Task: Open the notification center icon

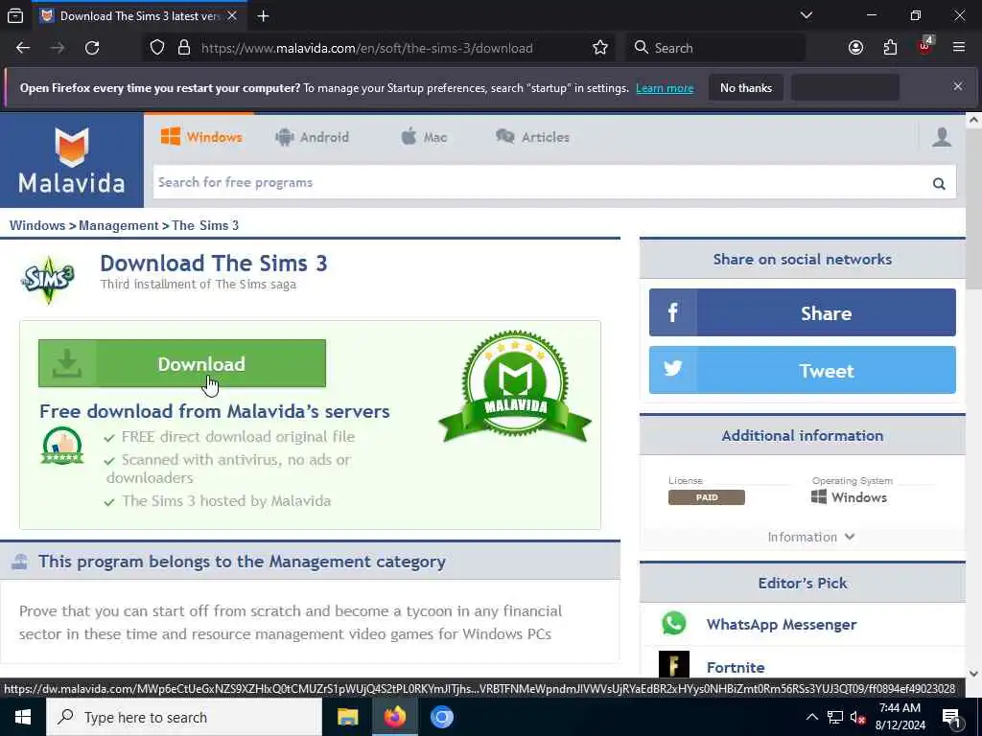Action: 951,718
